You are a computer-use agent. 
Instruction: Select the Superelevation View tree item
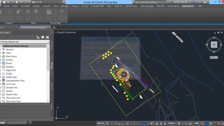tap(15, 80)
